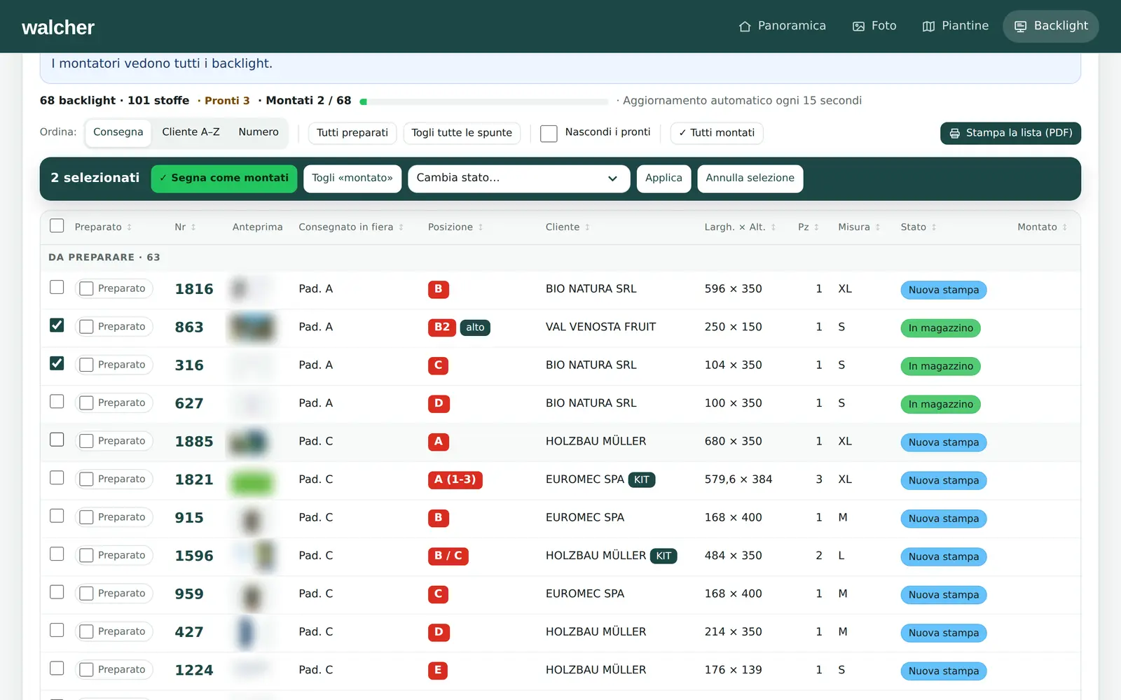Click the printer icon for PDF list

954,133
